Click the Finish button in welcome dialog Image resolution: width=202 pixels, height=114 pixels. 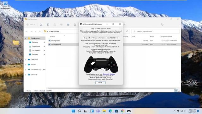(x=100, y=83)
